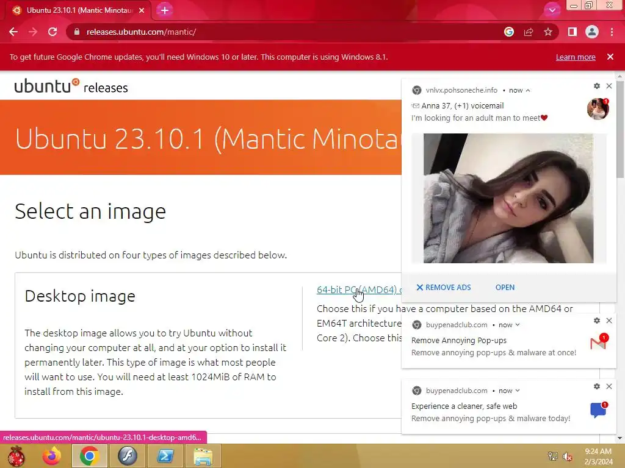This screenshot has height=468, width=625.
Task: Click the large photo in the notification
Action: point(508,198)
